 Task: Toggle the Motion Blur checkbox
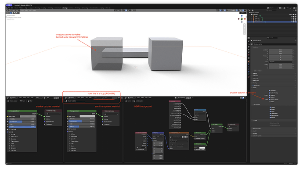253,85
